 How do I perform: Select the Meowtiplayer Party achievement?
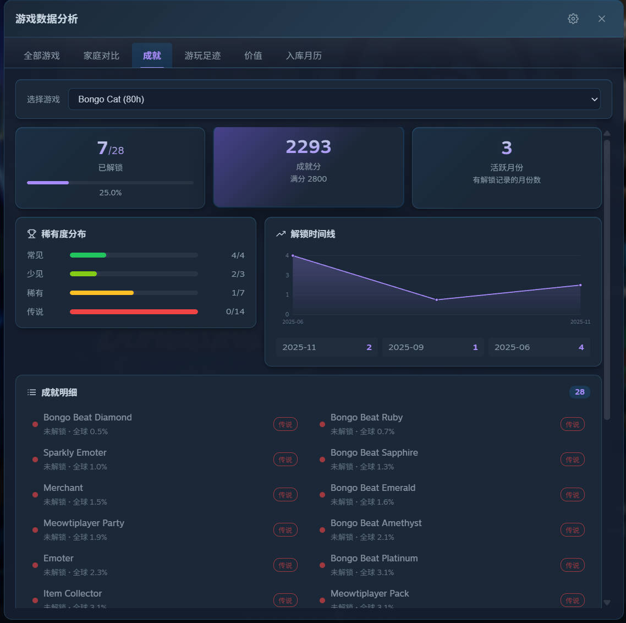click(x=165, y=530)
